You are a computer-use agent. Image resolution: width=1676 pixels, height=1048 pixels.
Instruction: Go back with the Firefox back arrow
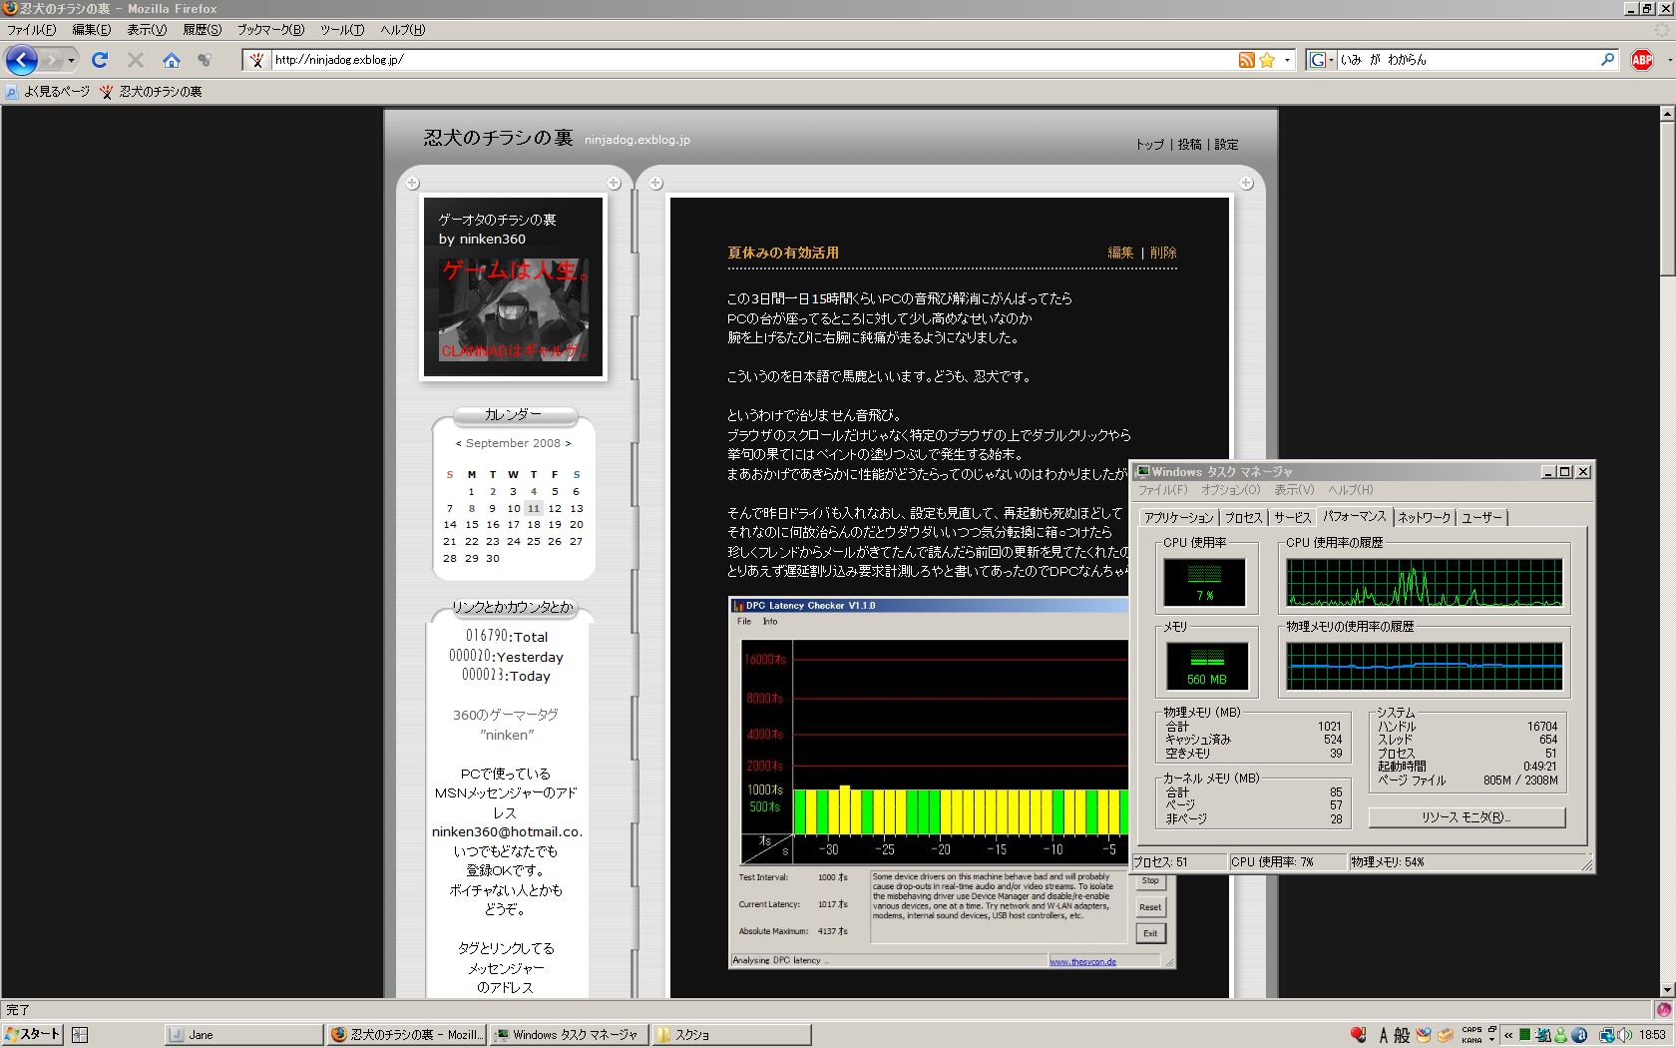(x=22, y=60)
